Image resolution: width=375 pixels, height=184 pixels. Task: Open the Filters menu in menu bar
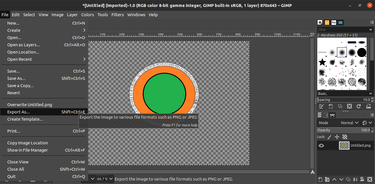pos(118,15)
